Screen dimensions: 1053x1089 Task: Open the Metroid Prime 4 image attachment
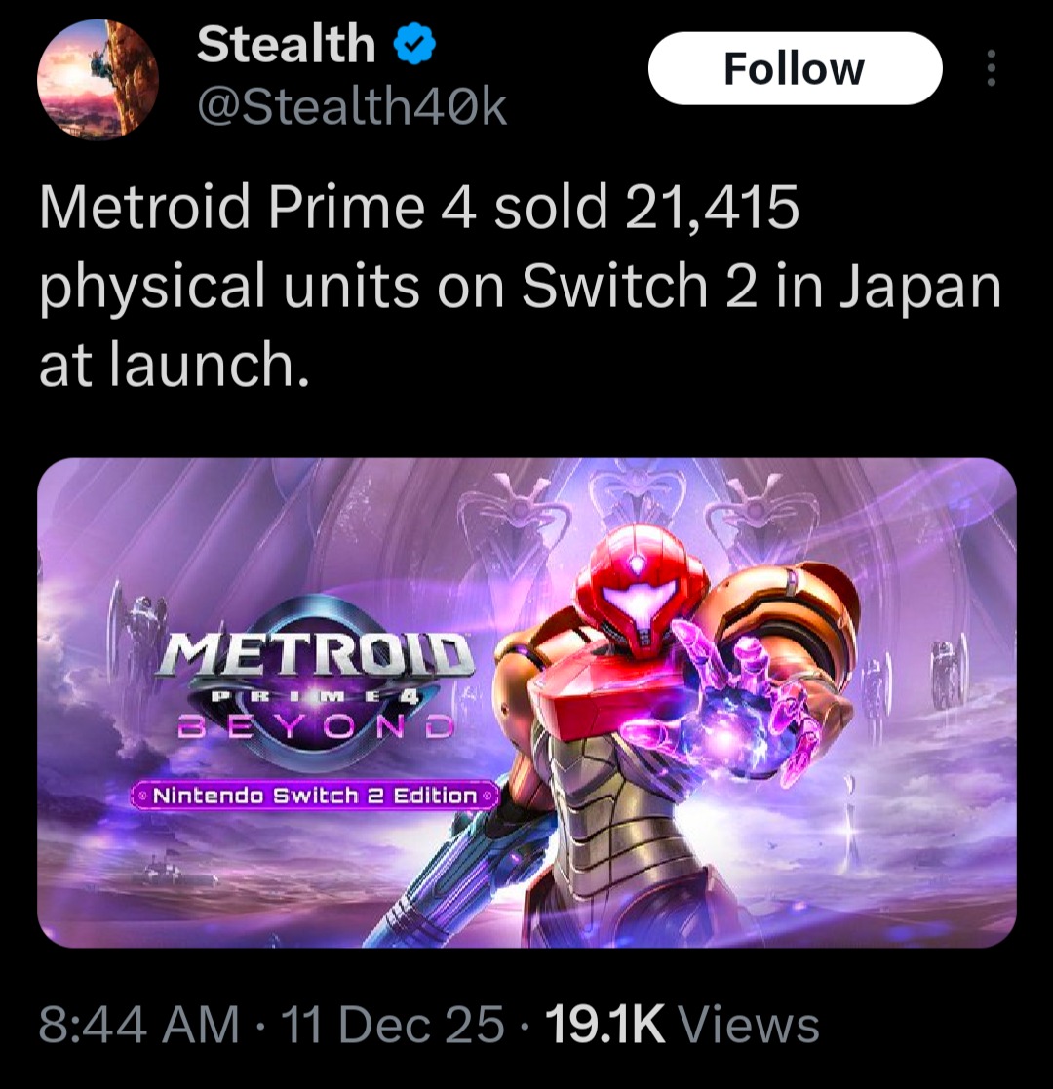tap(526, 702)
